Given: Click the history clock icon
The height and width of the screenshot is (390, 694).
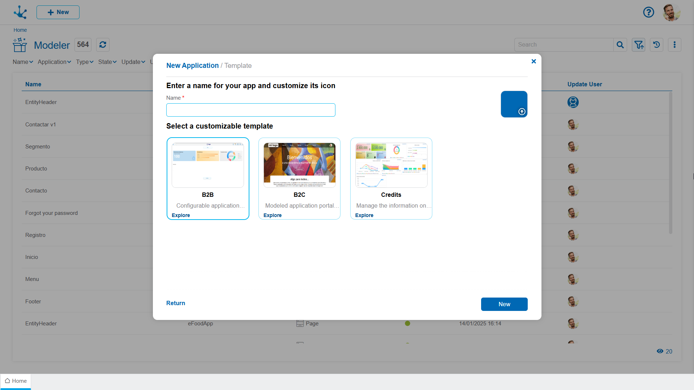Looking at the screenshot, I should pos(656,45).
